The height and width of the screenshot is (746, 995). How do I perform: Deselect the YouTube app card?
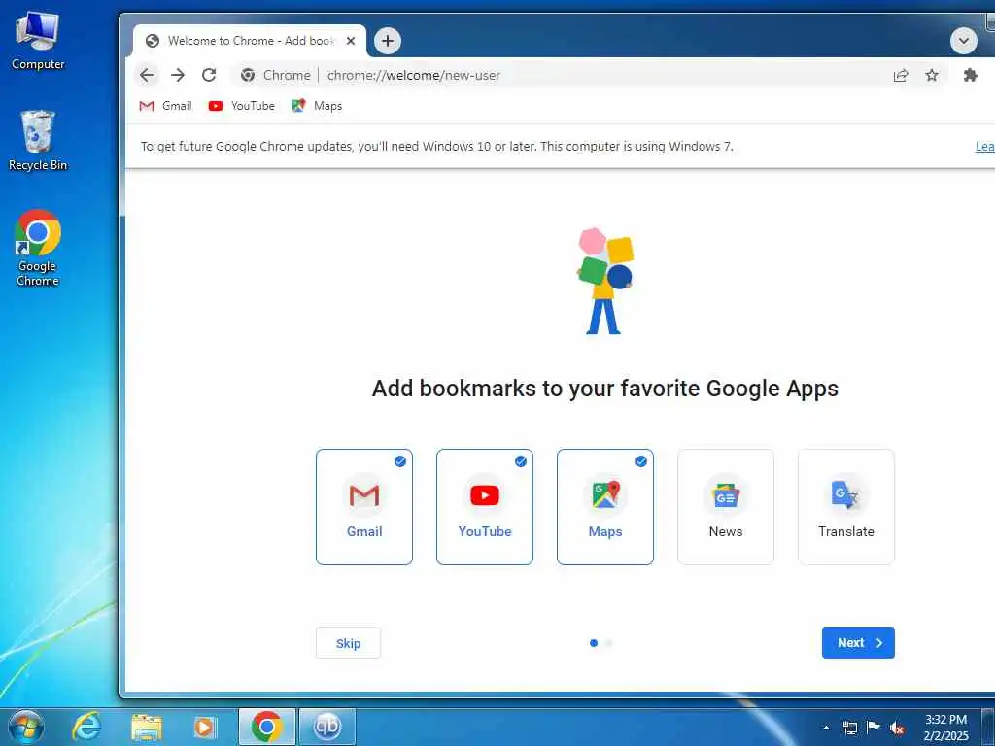pyautogui.click(x=485, y=507)
